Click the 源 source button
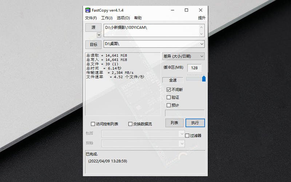Image resolution: width=291 pixels, height=182 pixels. (x=93, y=28)
